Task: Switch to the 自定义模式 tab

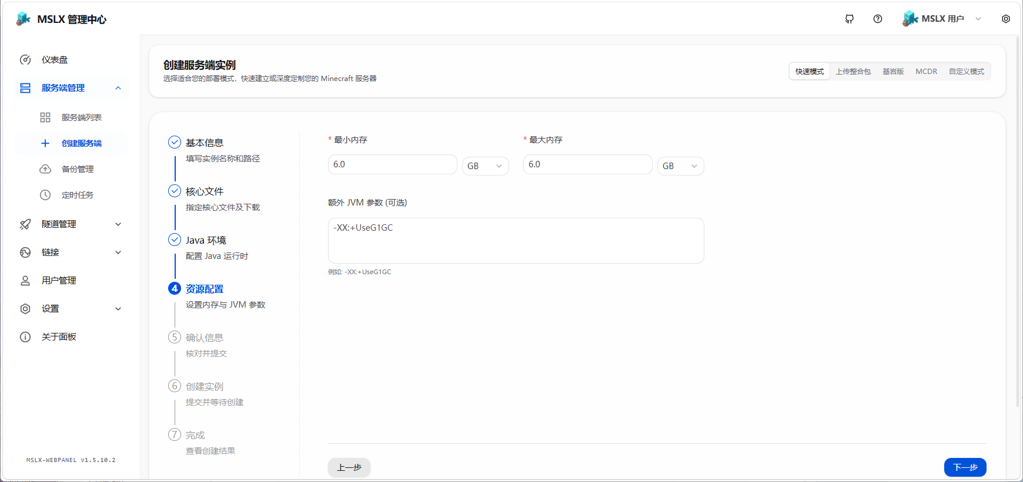Action: tap(967, 72)
